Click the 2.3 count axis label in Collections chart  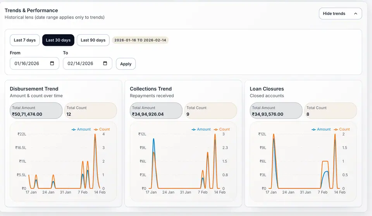point(225,148)
